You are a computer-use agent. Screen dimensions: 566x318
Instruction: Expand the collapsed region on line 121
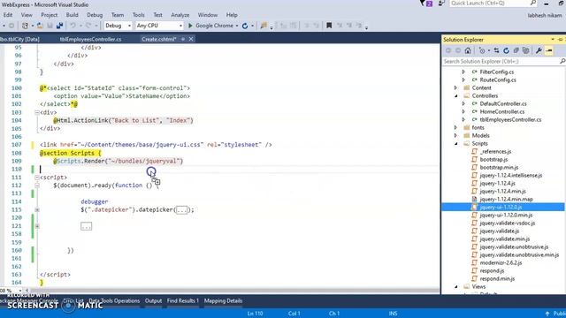[37, 226]
